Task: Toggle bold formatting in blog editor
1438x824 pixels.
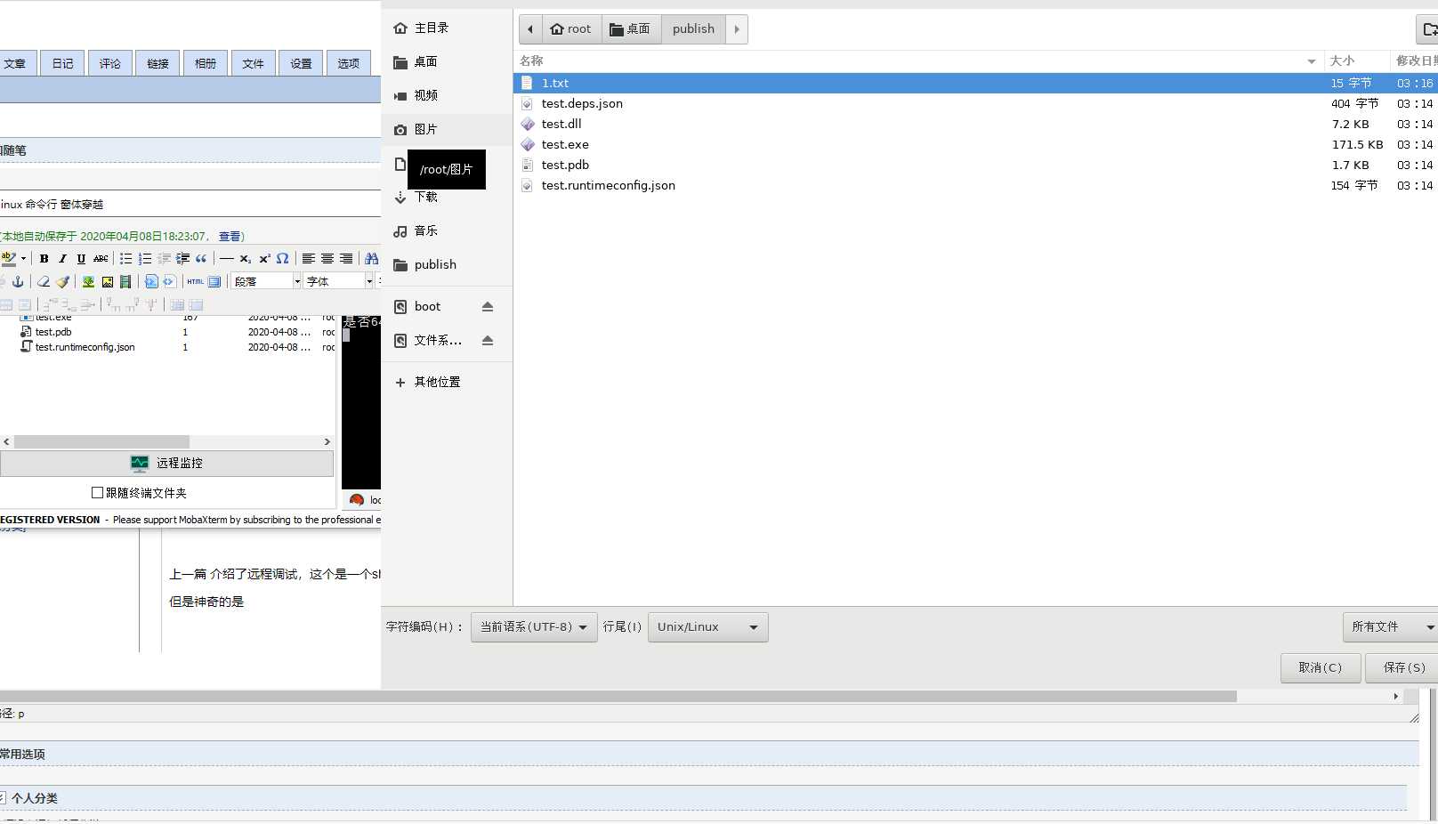Action: pos(44,259)
